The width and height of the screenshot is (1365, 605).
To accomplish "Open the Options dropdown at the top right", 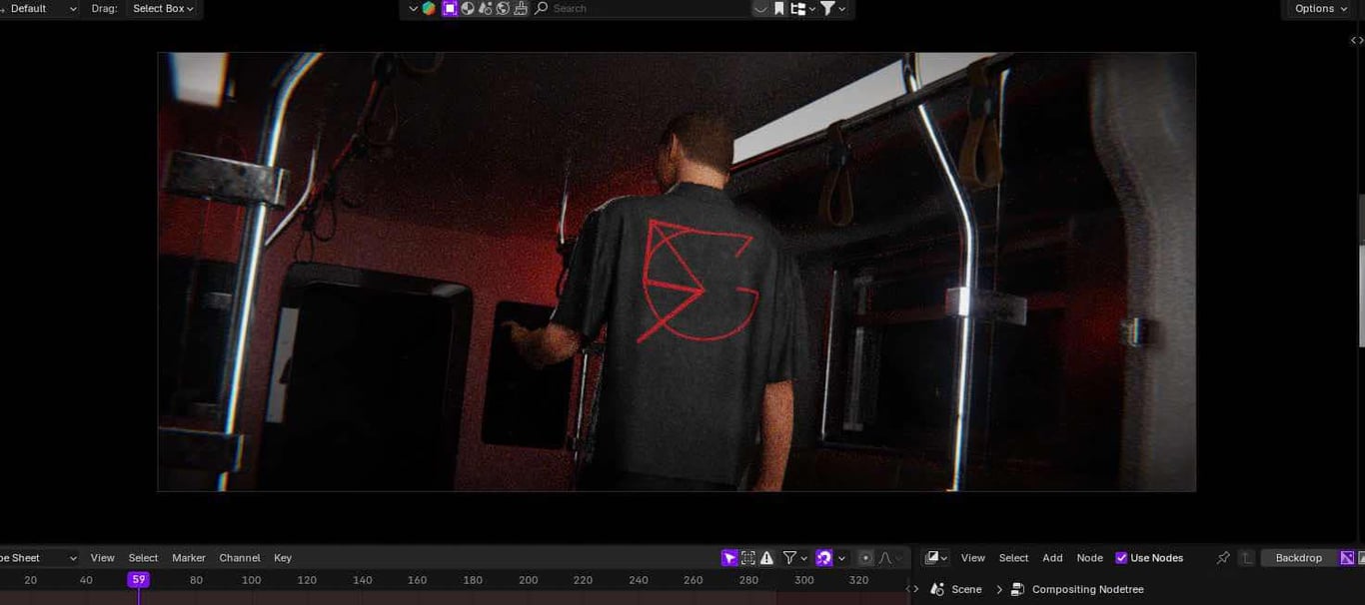I will (1315, 8).
